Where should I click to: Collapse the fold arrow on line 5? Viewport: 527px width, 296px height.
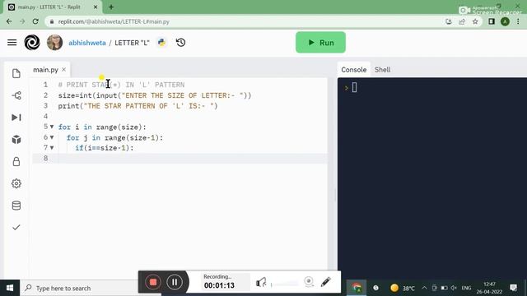52,127
